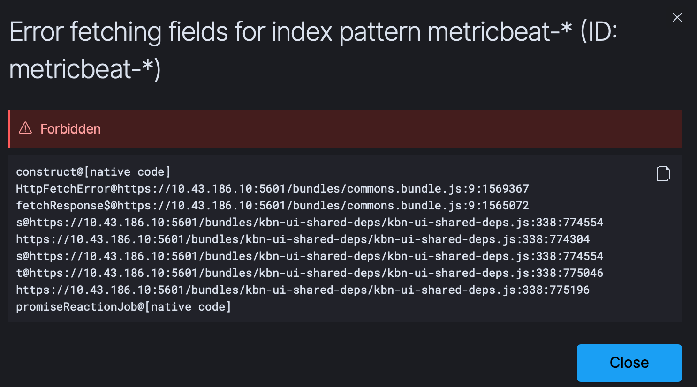
Task: Click the stack line ending 338:774304
Action: click(303, 239)
